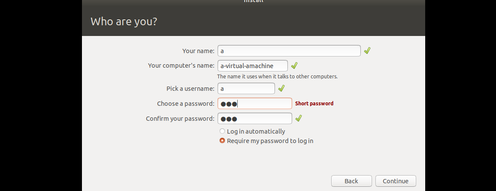The height and width of the screenshot is (191, 496).
Task: Click the "Choose a password:" label text
Action: (185, 104)
